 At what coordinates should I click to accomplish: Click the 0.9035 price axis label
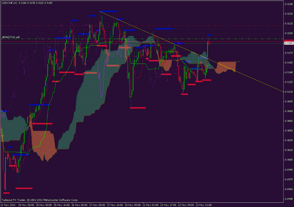click(x=289, y=141)
